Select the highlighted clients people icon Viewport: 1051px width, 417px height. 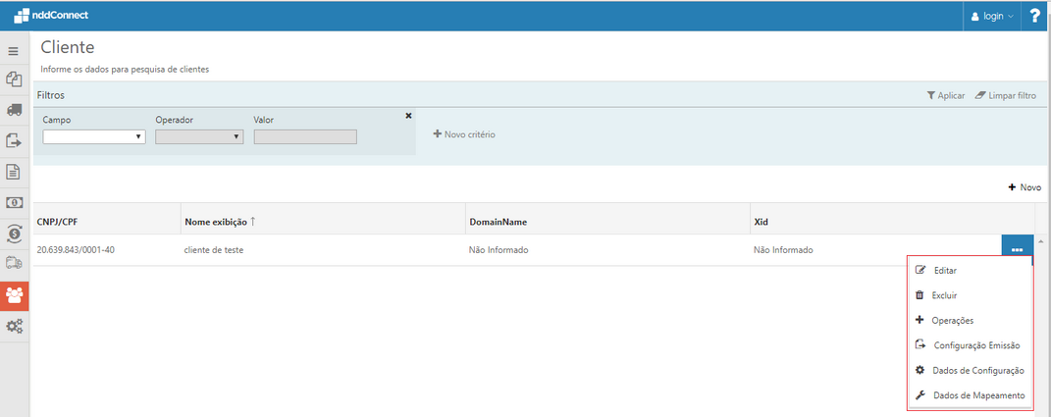[x=14, y=295]
